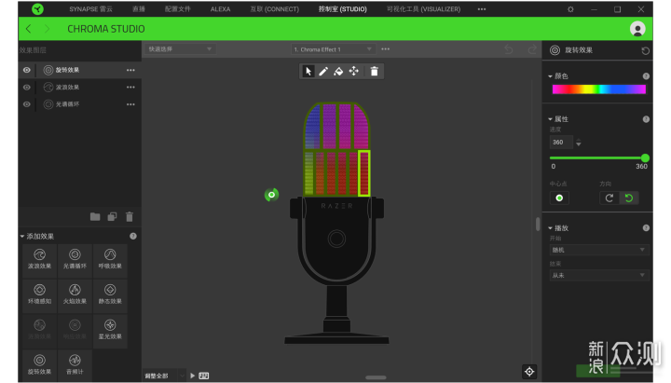Open help for the 播放 section
Viewport: 671px width, 383px height.
pos(646,228)
